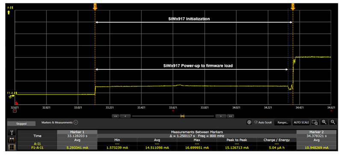Select the orange grid icon at panel bottom-left

12,147
